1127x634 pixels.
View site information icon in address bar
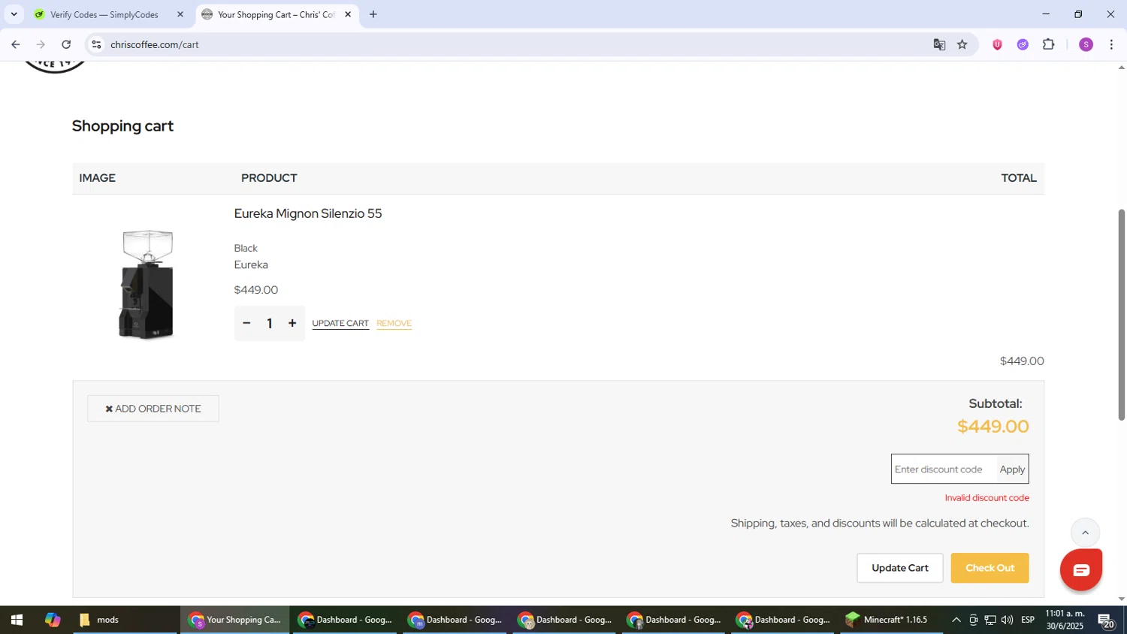coord(96,44)
